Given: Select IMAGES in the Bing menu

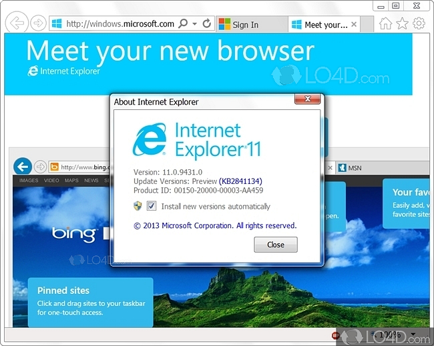Looking at the screenshot, I should [x=29, y=181].
